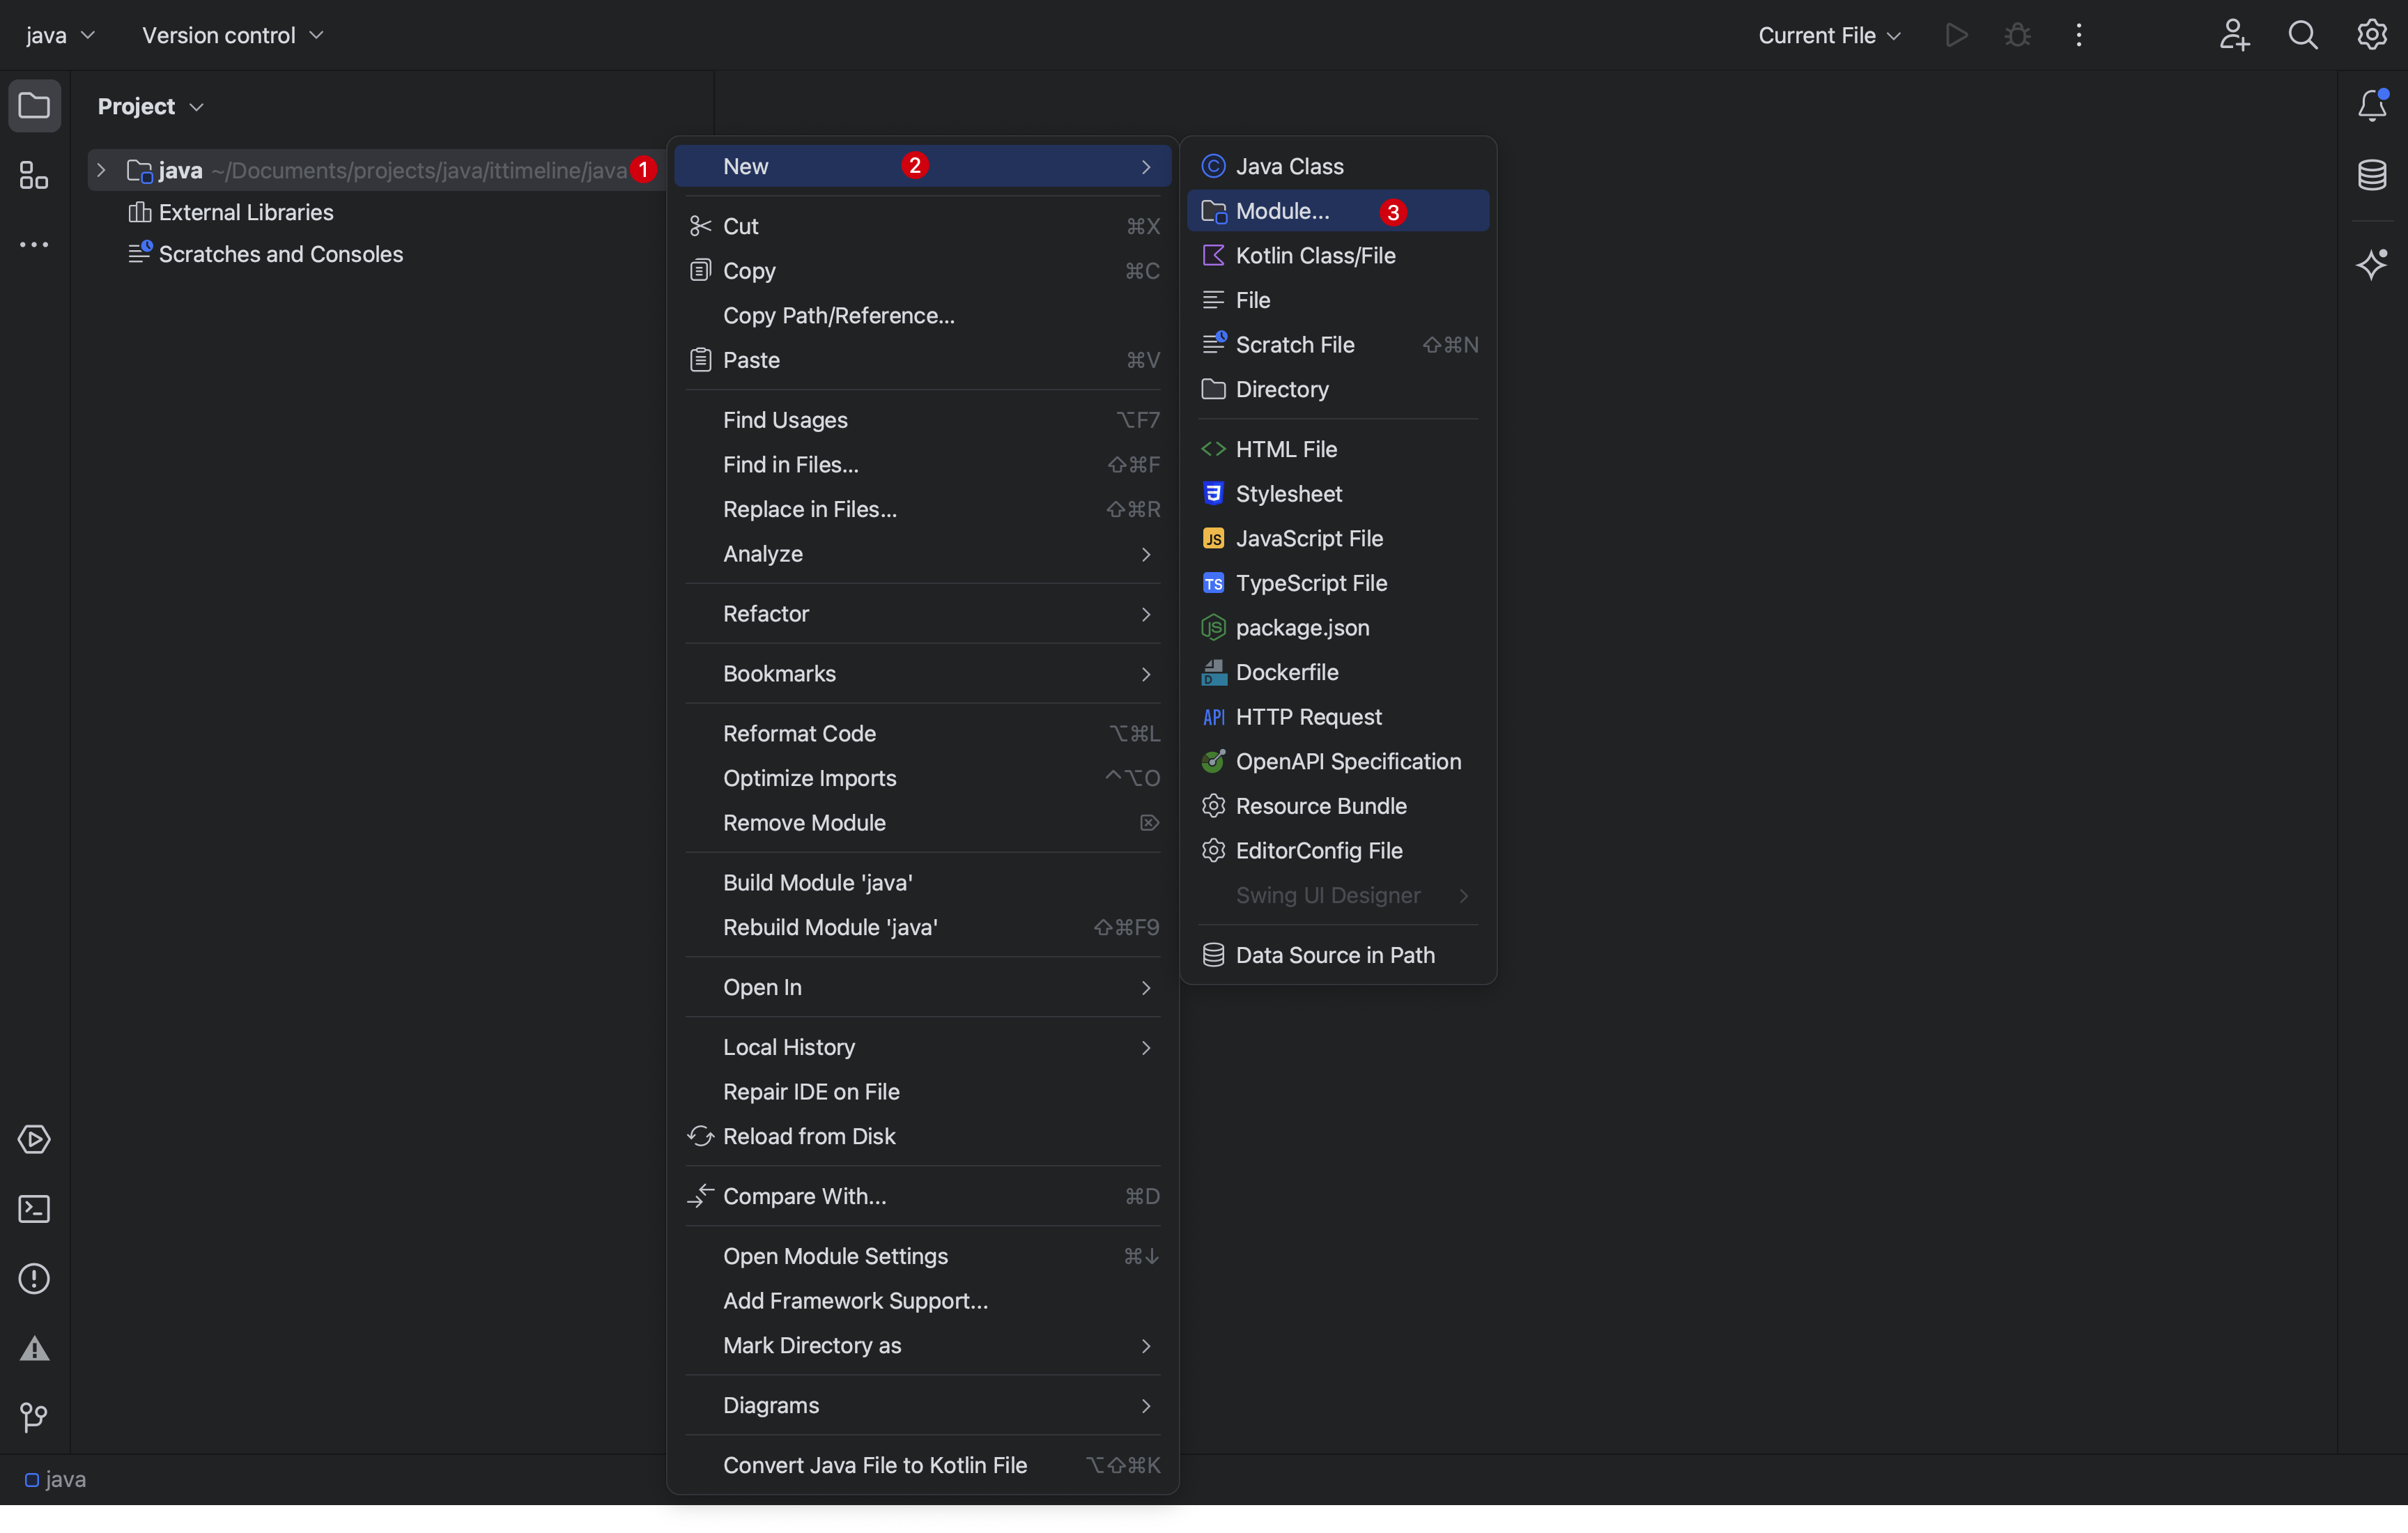Choose Copy from the context menu

922,271
